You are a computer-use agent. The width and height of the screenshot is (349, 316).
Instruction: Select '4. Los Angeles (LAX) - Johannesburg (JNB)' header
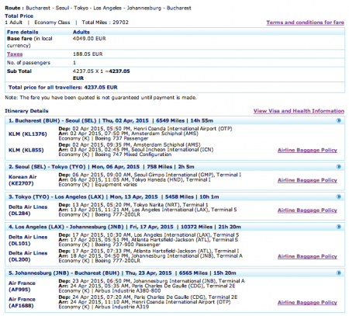[174, 227]
